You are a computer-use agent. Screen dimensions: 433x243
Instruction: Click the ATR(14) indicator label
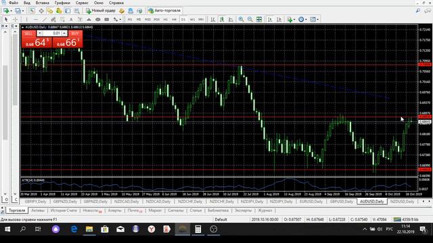tap(33, 180)
